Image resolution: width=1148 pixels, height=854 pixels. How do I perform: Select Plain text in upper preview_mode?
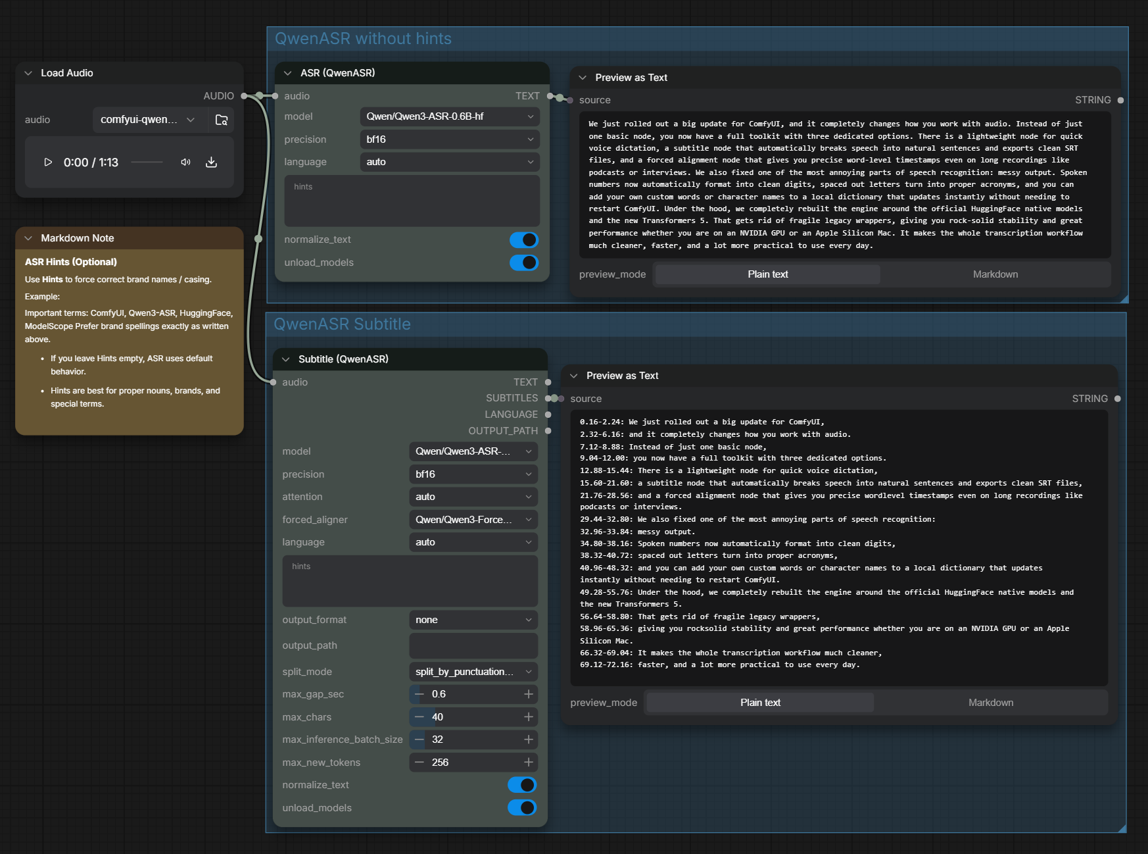pyautogui.click(x=767, y=274)
